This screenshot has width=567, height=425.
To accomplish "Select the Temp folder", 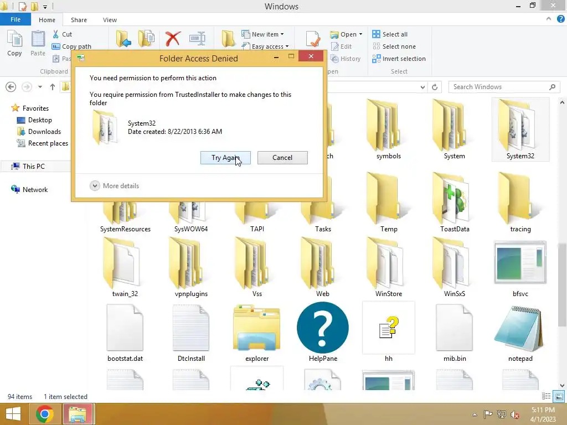I will [388, 203].
